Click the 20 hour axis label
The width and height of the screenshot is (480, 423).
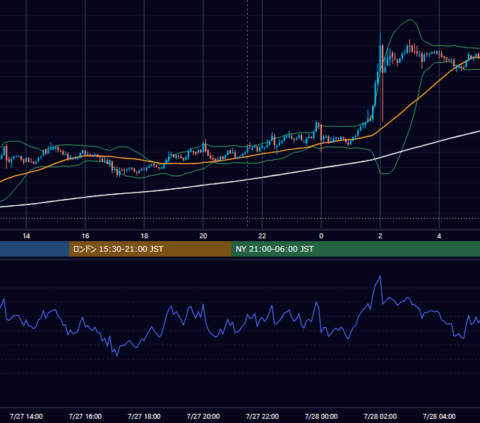[x=203, y=236]
